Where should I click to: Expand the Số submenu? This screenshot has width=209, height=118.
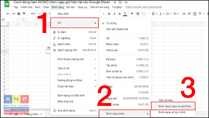tap(75, 23)
